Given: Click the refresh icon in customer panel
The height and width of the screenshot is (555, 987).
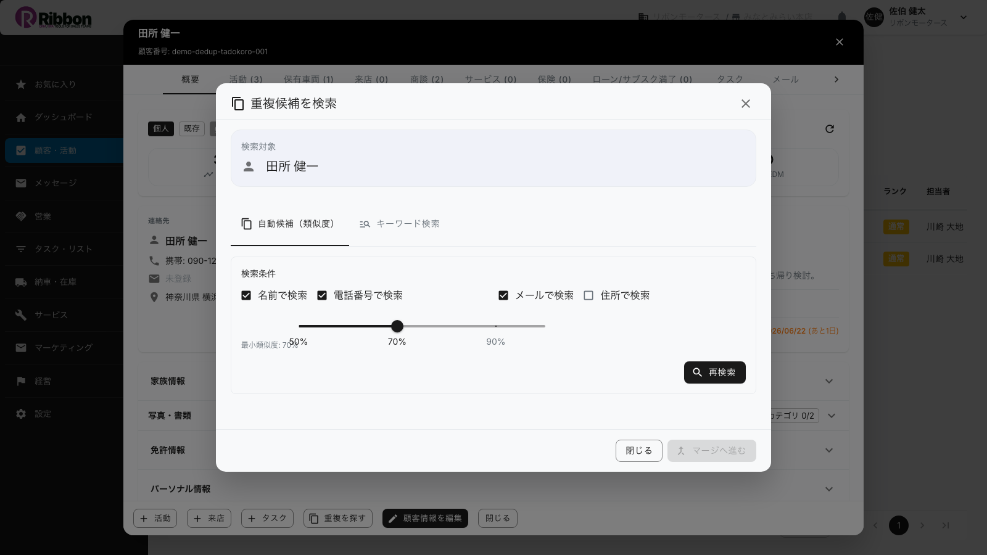Looking at the screenshot, I should [x=830, y=129].
